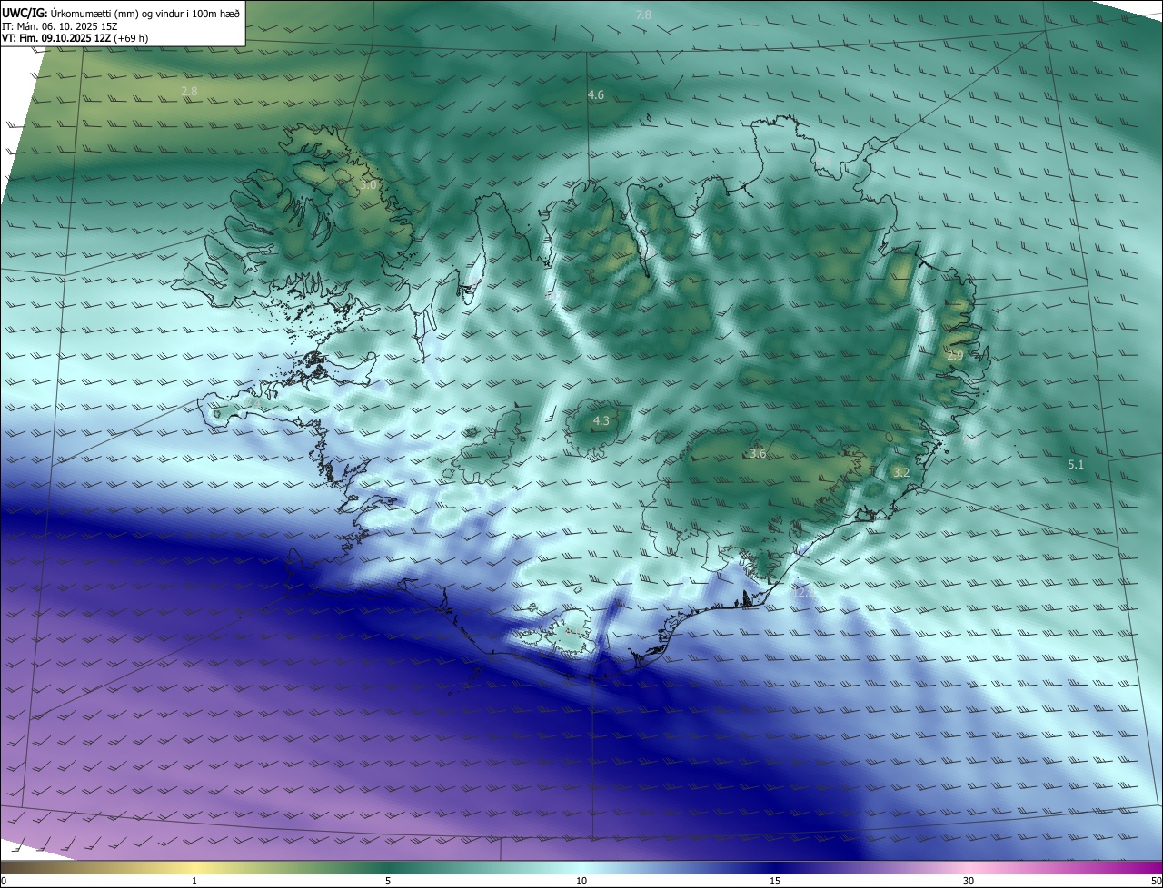Click the color scale tick label 10
The height and width of the screenshot is (888, 1163).
point(581,881)
